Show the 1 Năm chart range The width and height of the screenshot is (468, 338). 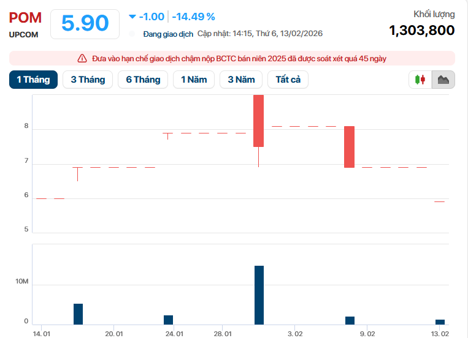tap(193, 80)
